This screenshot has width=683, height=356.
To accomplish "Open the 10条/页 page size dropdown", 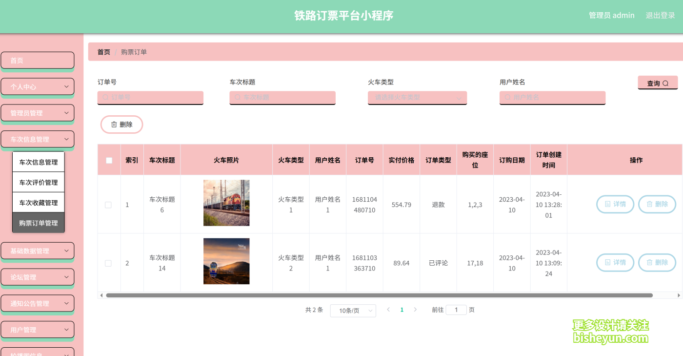I will click(x=353, y=311).
